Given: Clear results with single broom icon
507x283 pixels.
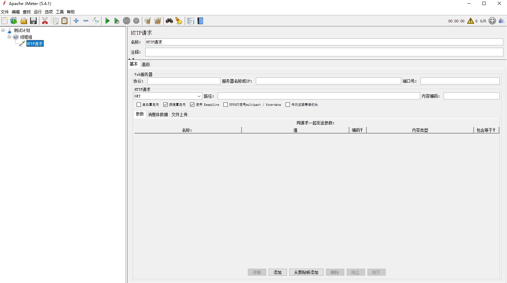Looking at the screenshot, I should [148, 21].
